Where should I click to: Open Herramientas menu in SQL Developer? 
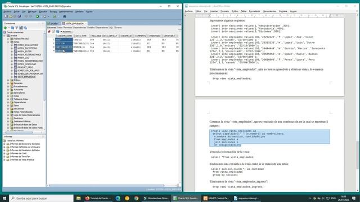[66, 11]
